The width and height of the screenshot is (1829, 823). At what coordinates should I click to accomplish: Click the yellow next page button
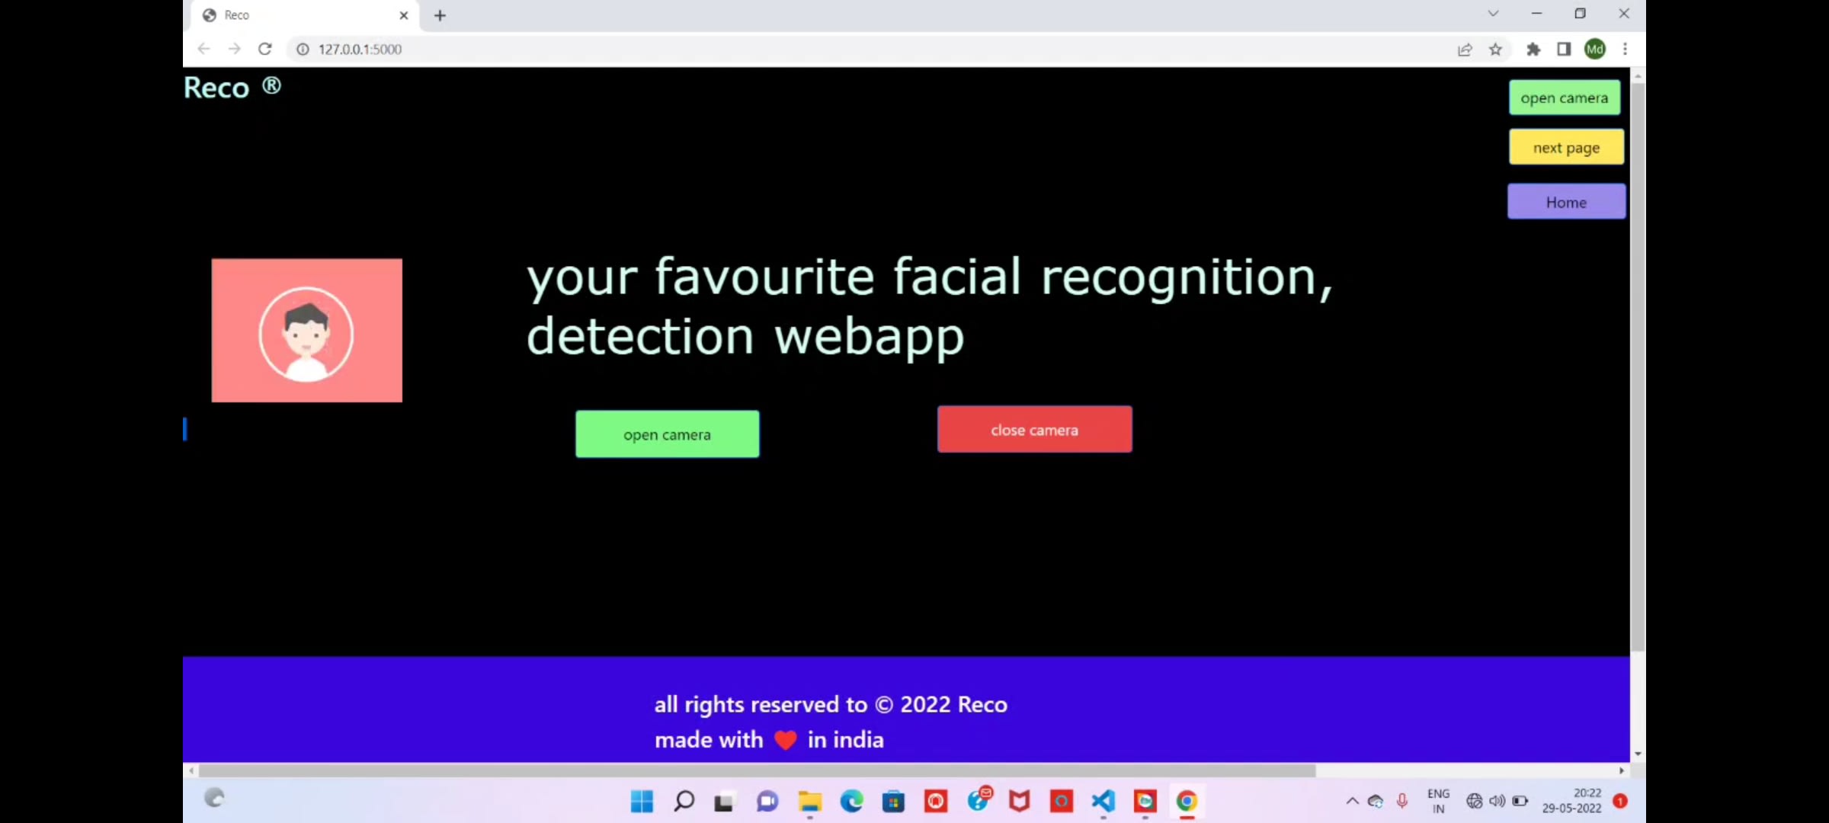[x=1566, y=147]
